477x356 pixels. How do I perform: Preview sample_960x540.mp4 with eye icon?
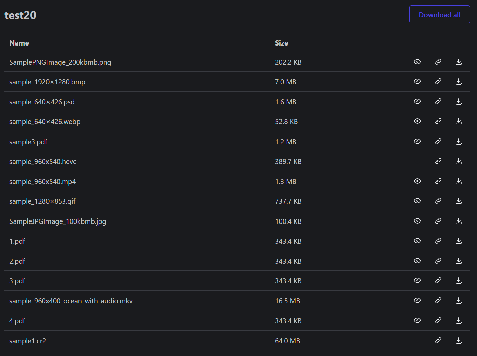(417, 181)
